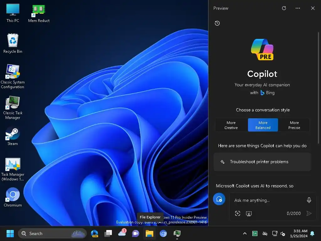This screenshot has width=321, height=241.
Task: Click the OneDrive tray icon
Action: coord(265,233)
